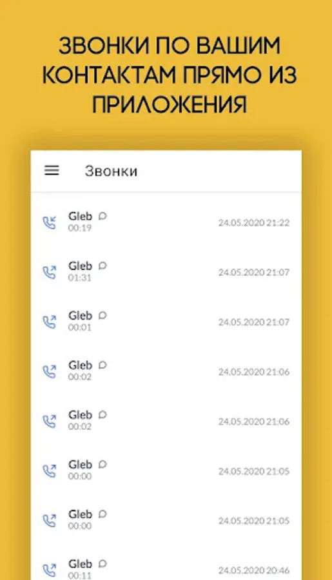332x580 pixels.
Task: Select the Звонки screen title
Action: tap(111, 171)
